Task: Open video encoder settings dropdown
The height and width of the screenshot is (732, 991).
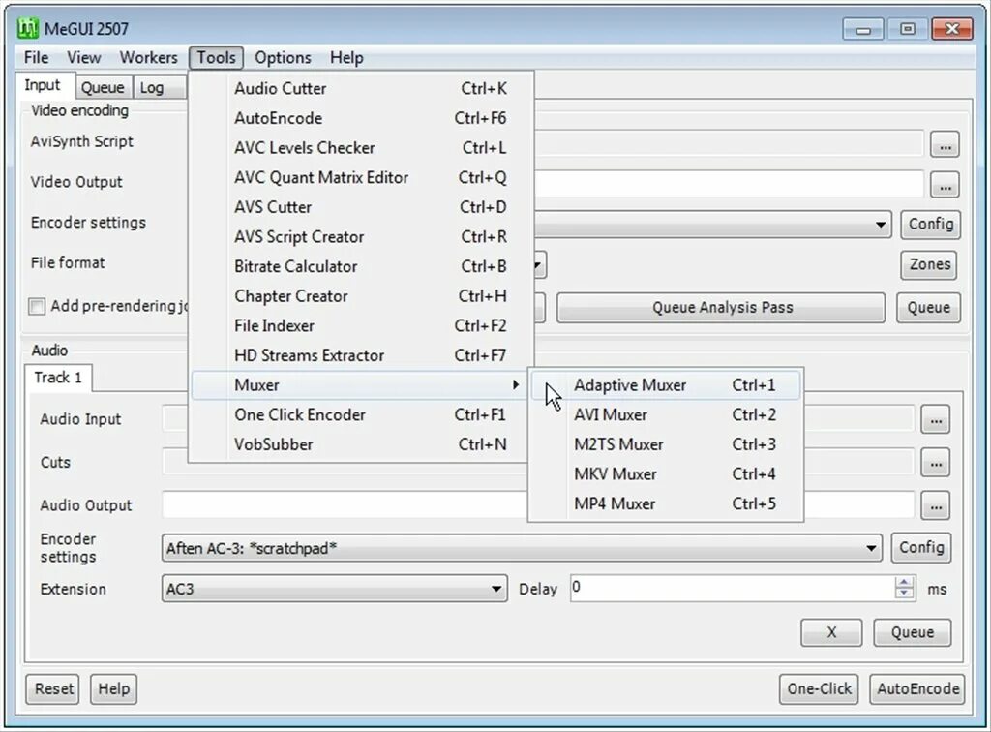Action: [881, 225]
